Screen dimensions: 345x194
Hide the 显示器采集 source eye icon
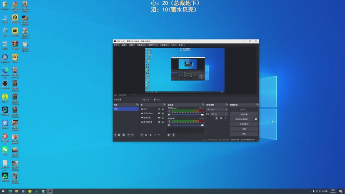click(159, 122)
